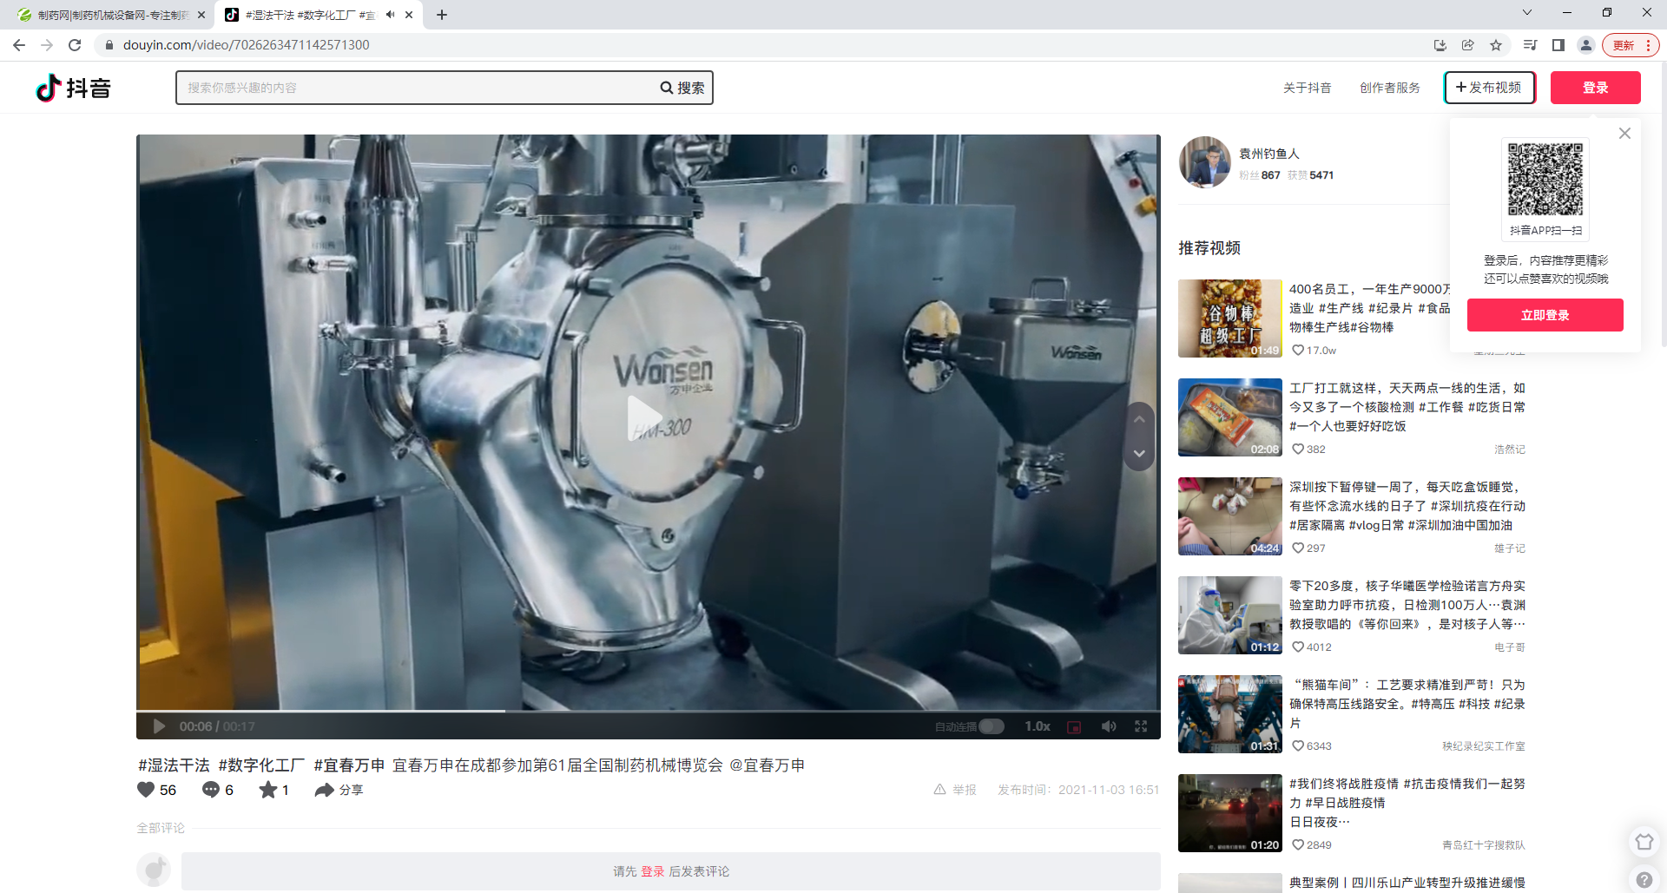Click the 举报 report warning icon
1667x893 pixels.
point(939,790)
